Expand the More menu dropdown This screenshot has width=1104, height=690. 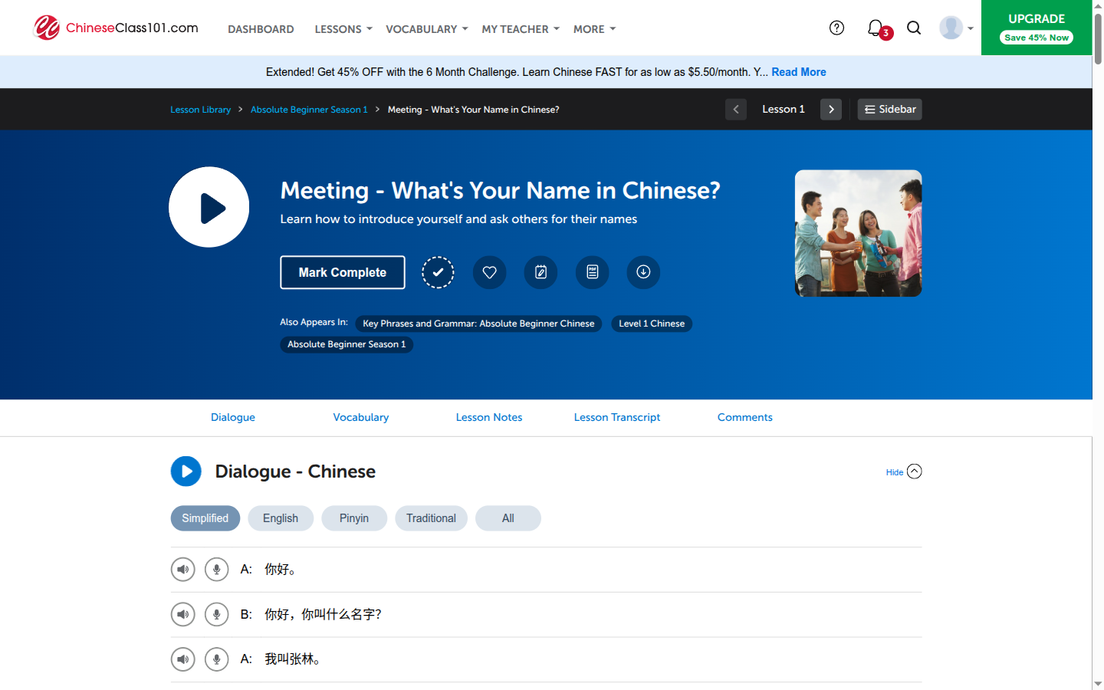point(594,29)
